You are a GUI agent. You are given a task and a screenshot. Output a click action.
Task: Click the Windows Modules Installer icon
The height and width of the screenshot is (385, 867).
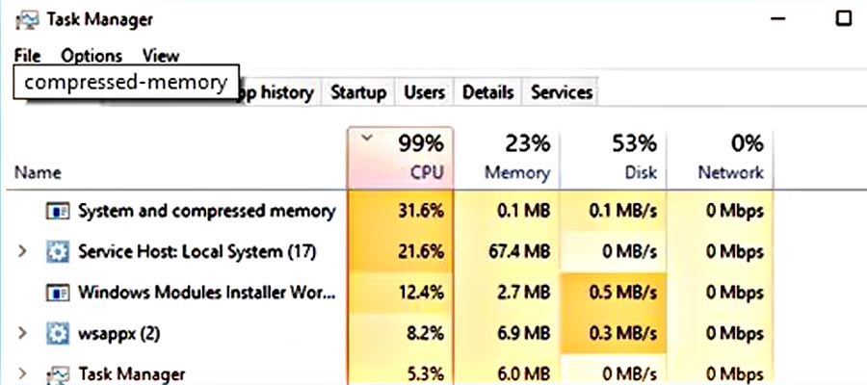[x=57, y=293]
